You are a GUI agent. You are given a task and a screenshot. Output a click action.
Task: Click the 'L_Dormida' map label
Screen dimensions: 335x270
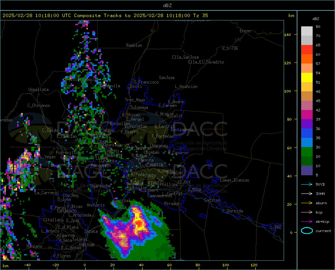[232, 211]
